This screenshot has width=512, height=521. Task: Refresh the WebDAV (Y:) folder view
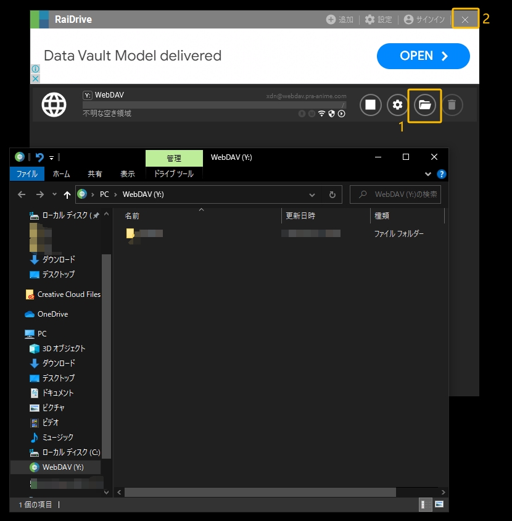332,194
